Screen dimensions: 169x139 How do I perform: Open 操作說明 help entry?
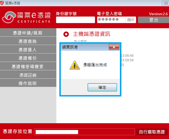(28, 83)
